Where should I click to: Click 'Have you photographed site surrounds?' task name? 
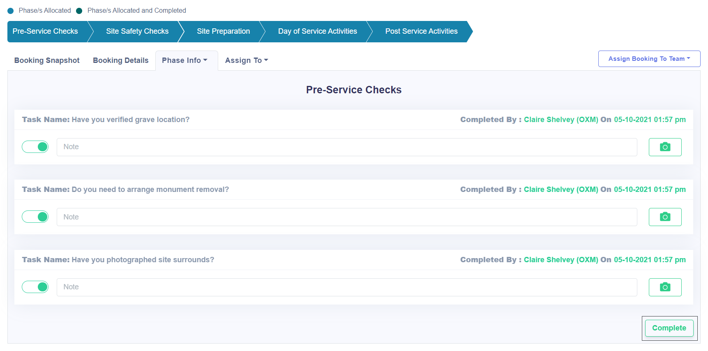click(x=143, y=260)
